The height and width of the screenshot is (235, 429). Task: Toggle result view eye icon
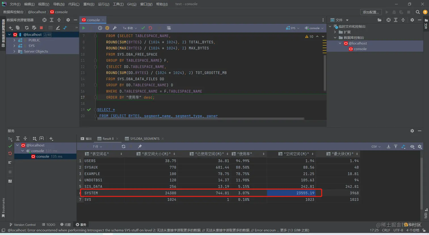pos(412,146)
